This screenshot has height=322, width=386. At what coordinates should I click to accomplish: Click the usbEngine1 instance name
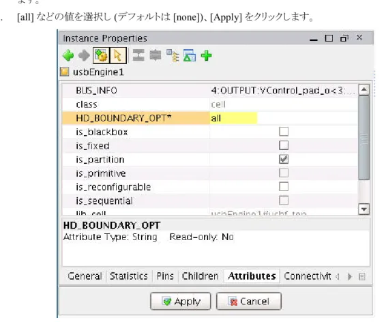tap(98, 72)
